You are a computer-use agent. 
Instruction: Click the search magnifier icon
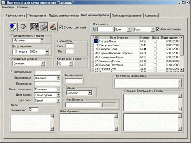(94, 30)
